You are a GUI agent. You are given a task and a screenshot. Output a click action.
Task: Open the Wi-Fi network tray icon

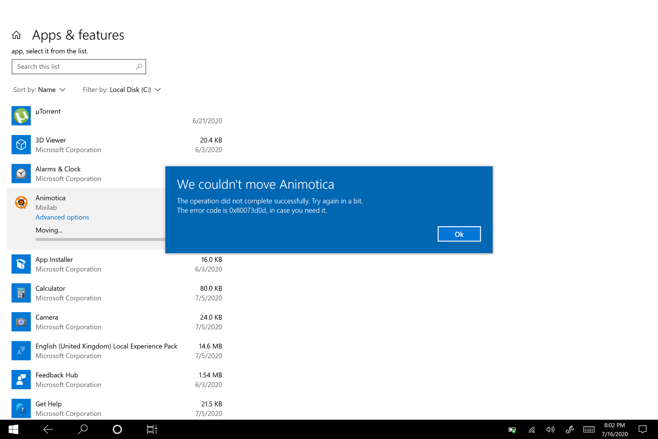point(532,430)
